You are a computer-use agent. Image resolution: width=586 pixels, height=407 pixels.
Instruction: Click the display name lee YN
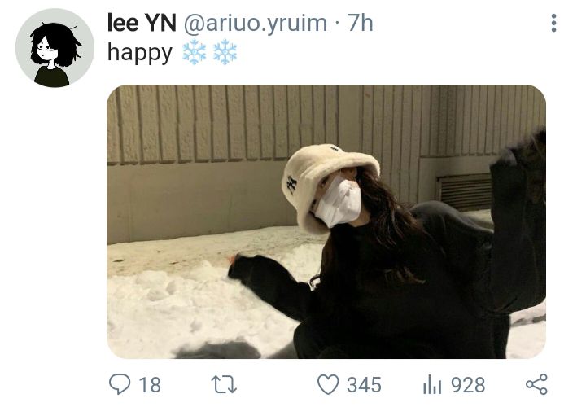tap(142, 23)
